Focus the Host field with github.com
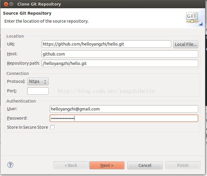This screenshot has height=176, width=207. pos(120,54)
